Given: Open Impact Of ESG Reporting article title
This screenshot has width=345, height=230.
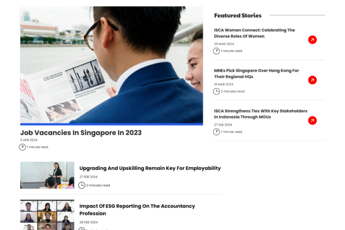Looking at the screenshot, I should 137,210.
